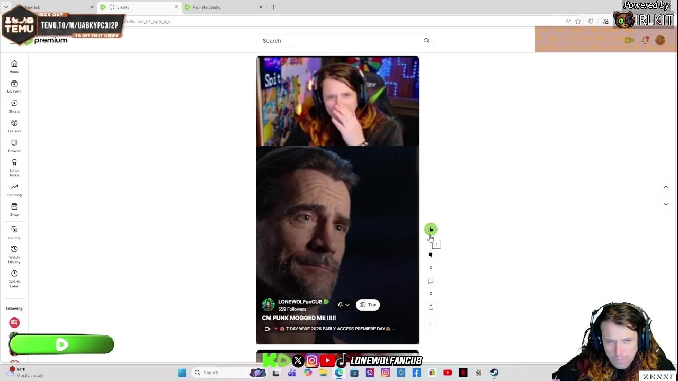The image size is (678, 381).
Task: Open the Trending page
Action: [x=14, y=190]
